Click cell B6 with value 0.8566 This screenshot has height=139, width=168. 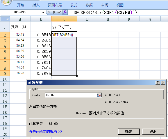(41, 57)
